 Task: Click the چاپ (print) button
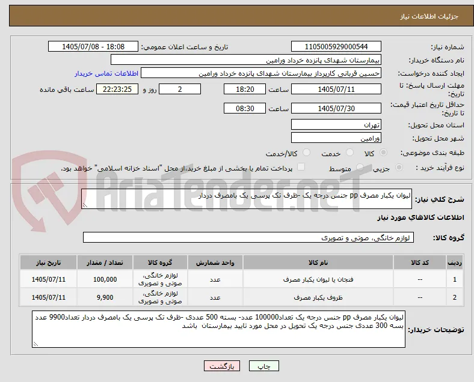pyautogui.click(x=263, y=366)
